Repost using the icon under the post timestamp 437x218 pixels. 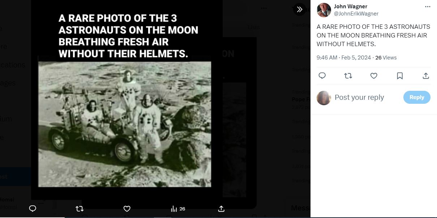point(348,76)
